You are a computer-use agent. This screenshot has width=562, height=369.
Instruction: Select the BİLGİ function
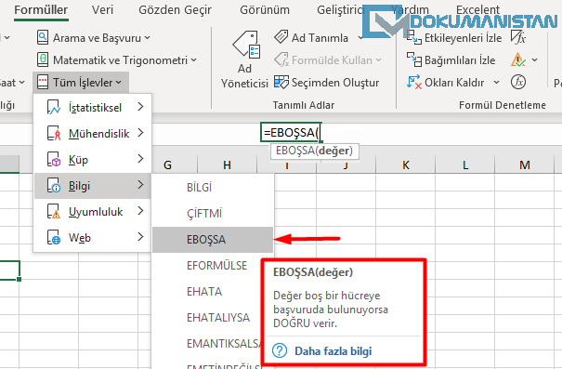[x=213, y=187]
